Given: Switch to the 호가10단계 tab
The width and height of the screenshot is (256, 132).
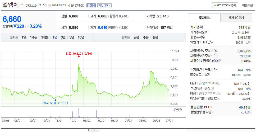Looking at the screenshot, I should click(236, 18).
